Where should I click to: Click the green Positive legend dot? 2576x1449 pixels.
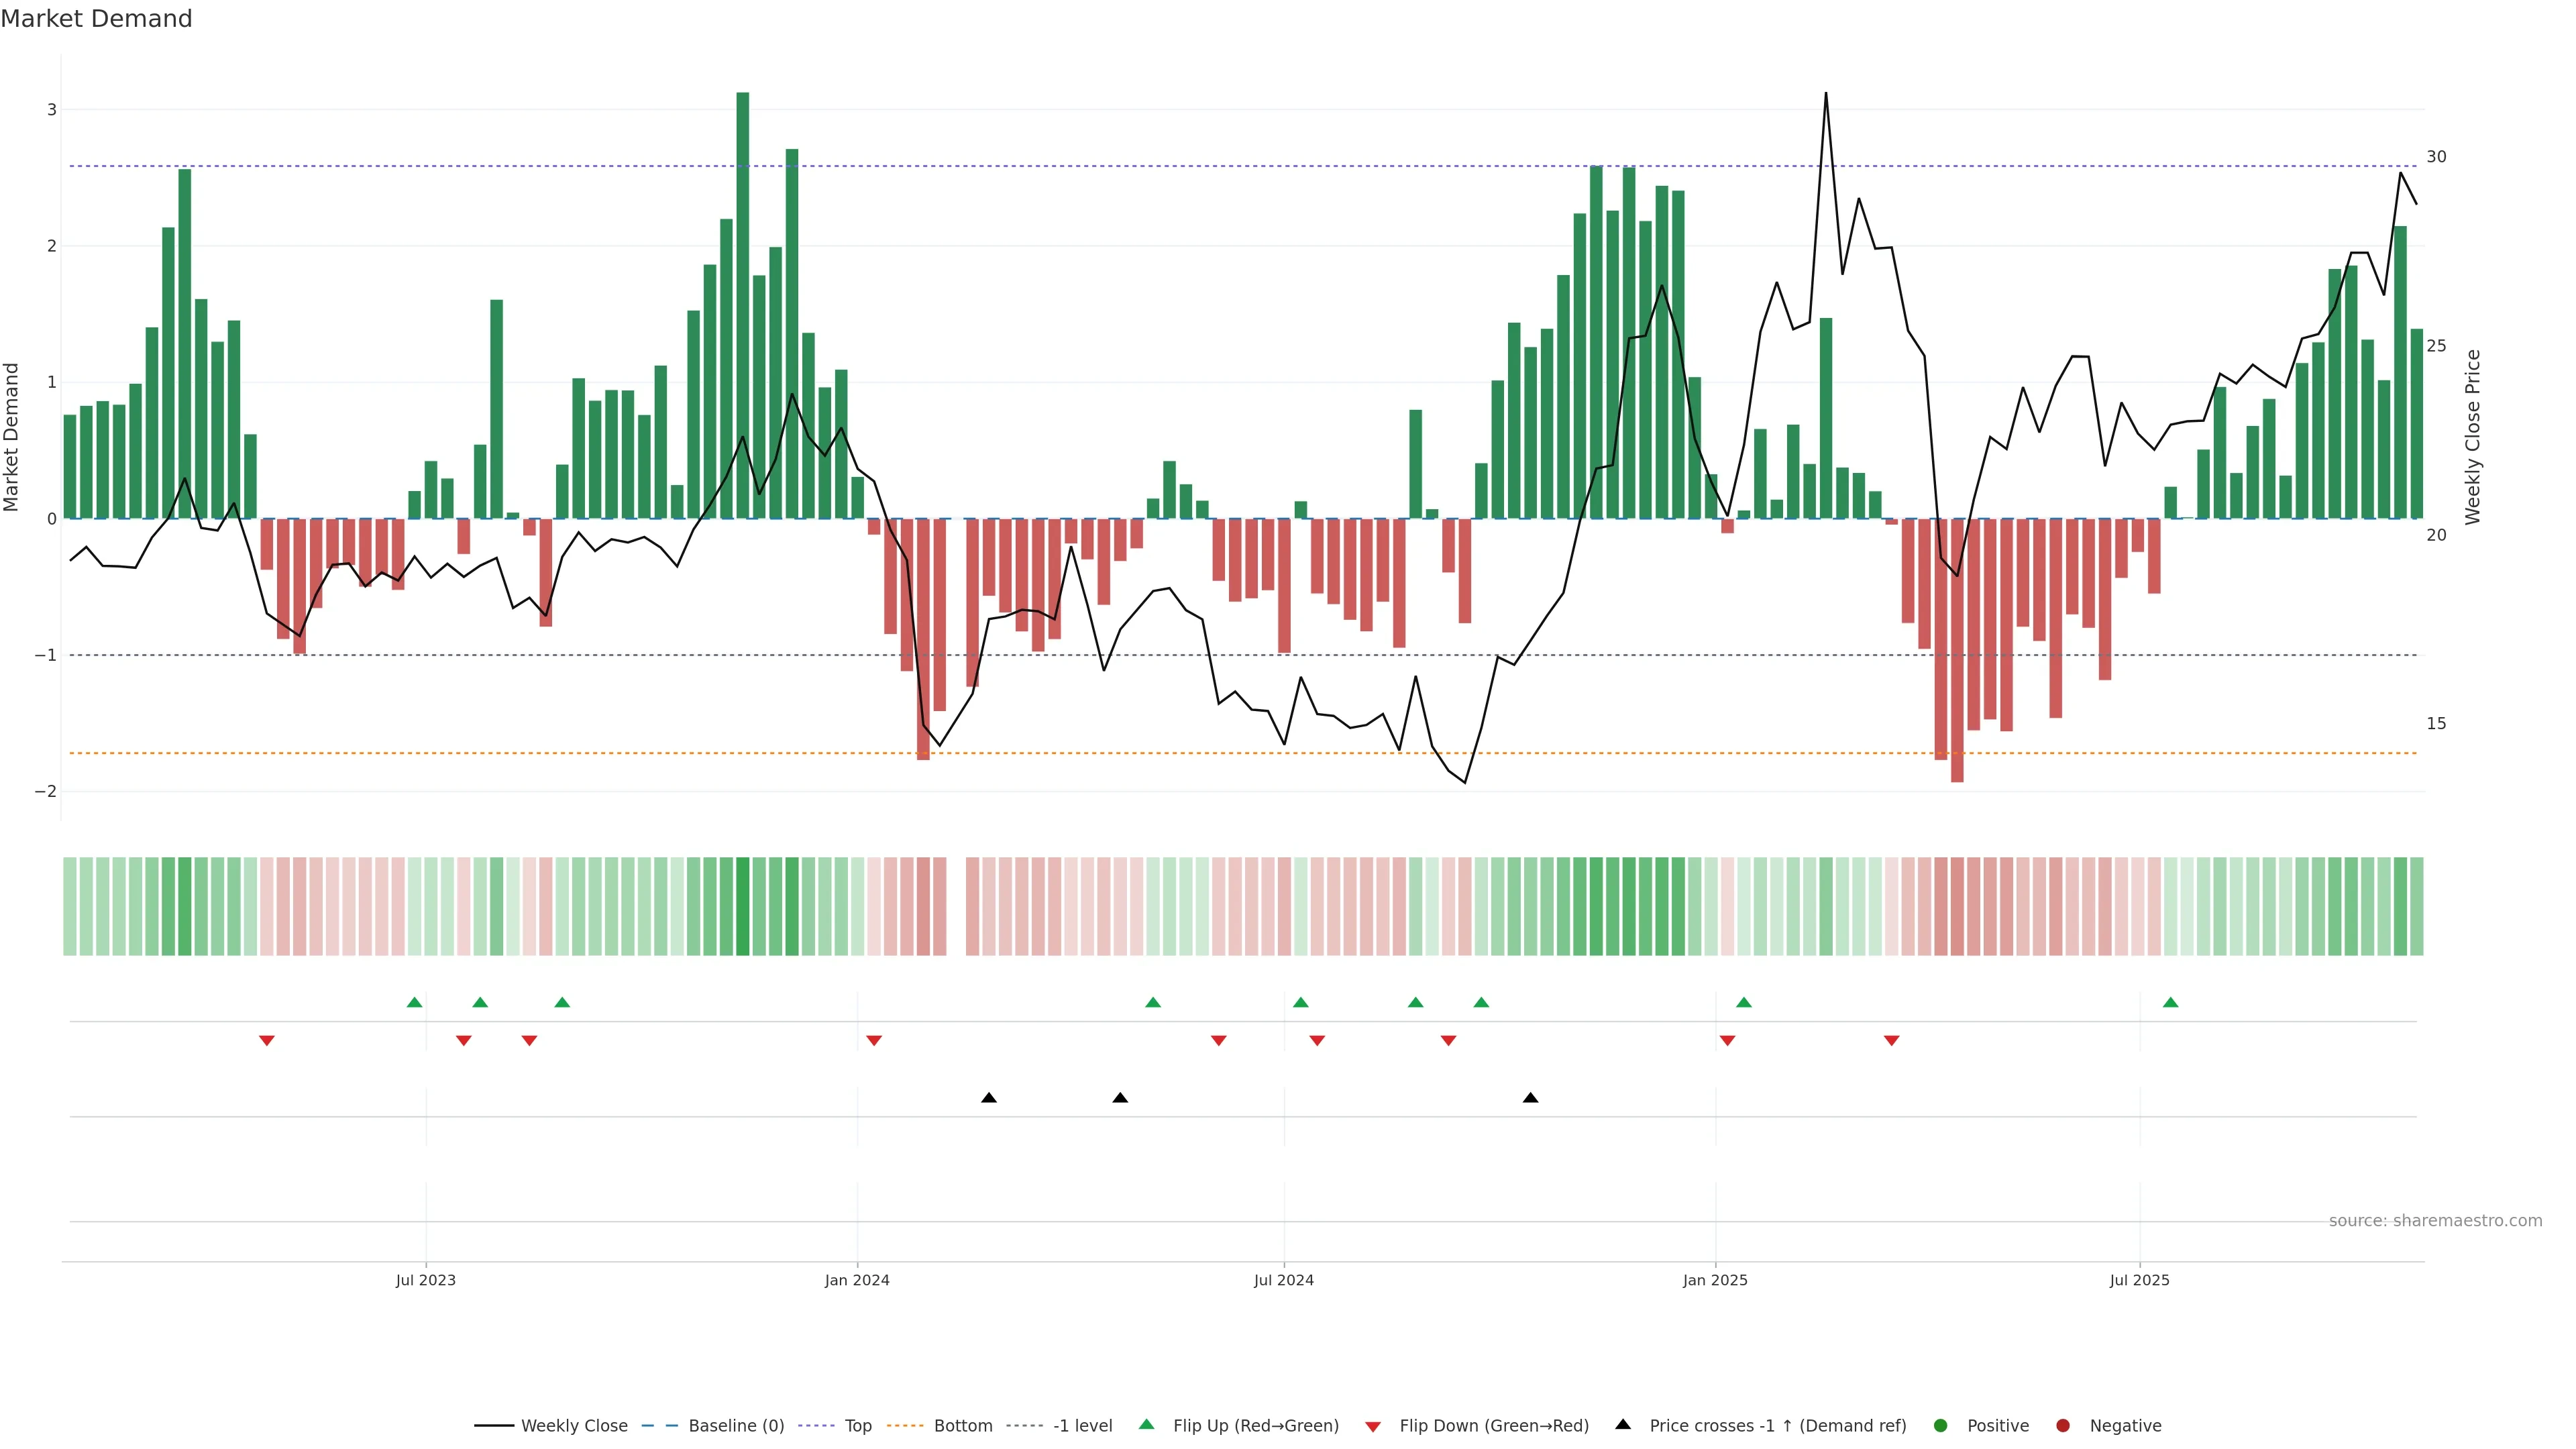point(1941,1425)
